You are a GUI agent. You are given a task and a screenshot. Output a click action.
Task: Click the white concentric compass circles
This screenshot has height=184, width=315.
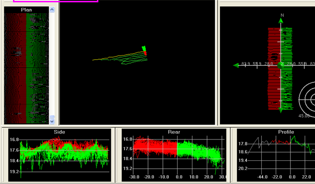(307, 99)
